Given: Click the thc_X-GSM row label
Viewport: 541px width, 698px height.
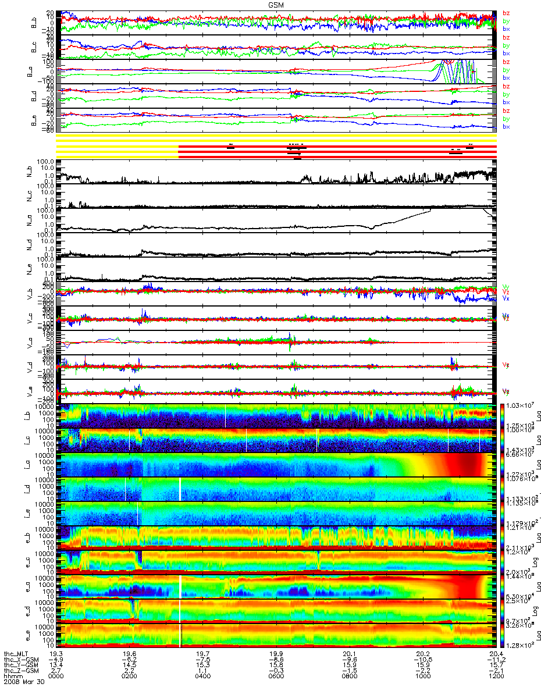Looking at the screenshot, I should [20, 660].
